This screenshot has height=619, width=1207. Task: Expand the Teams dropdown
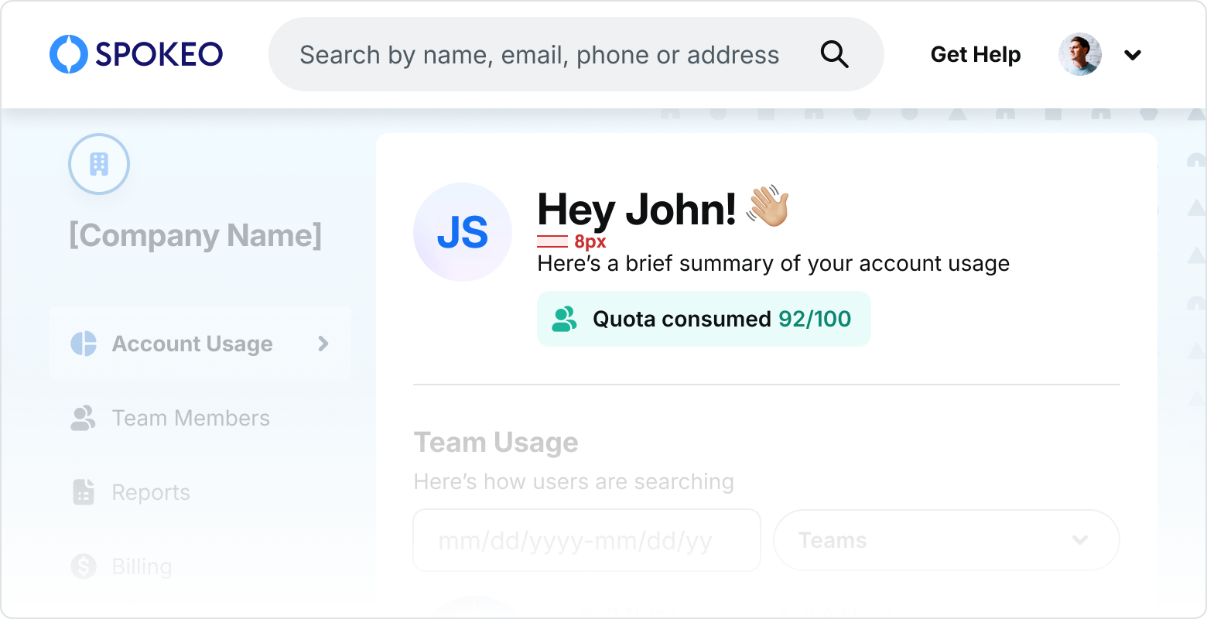1080,540
